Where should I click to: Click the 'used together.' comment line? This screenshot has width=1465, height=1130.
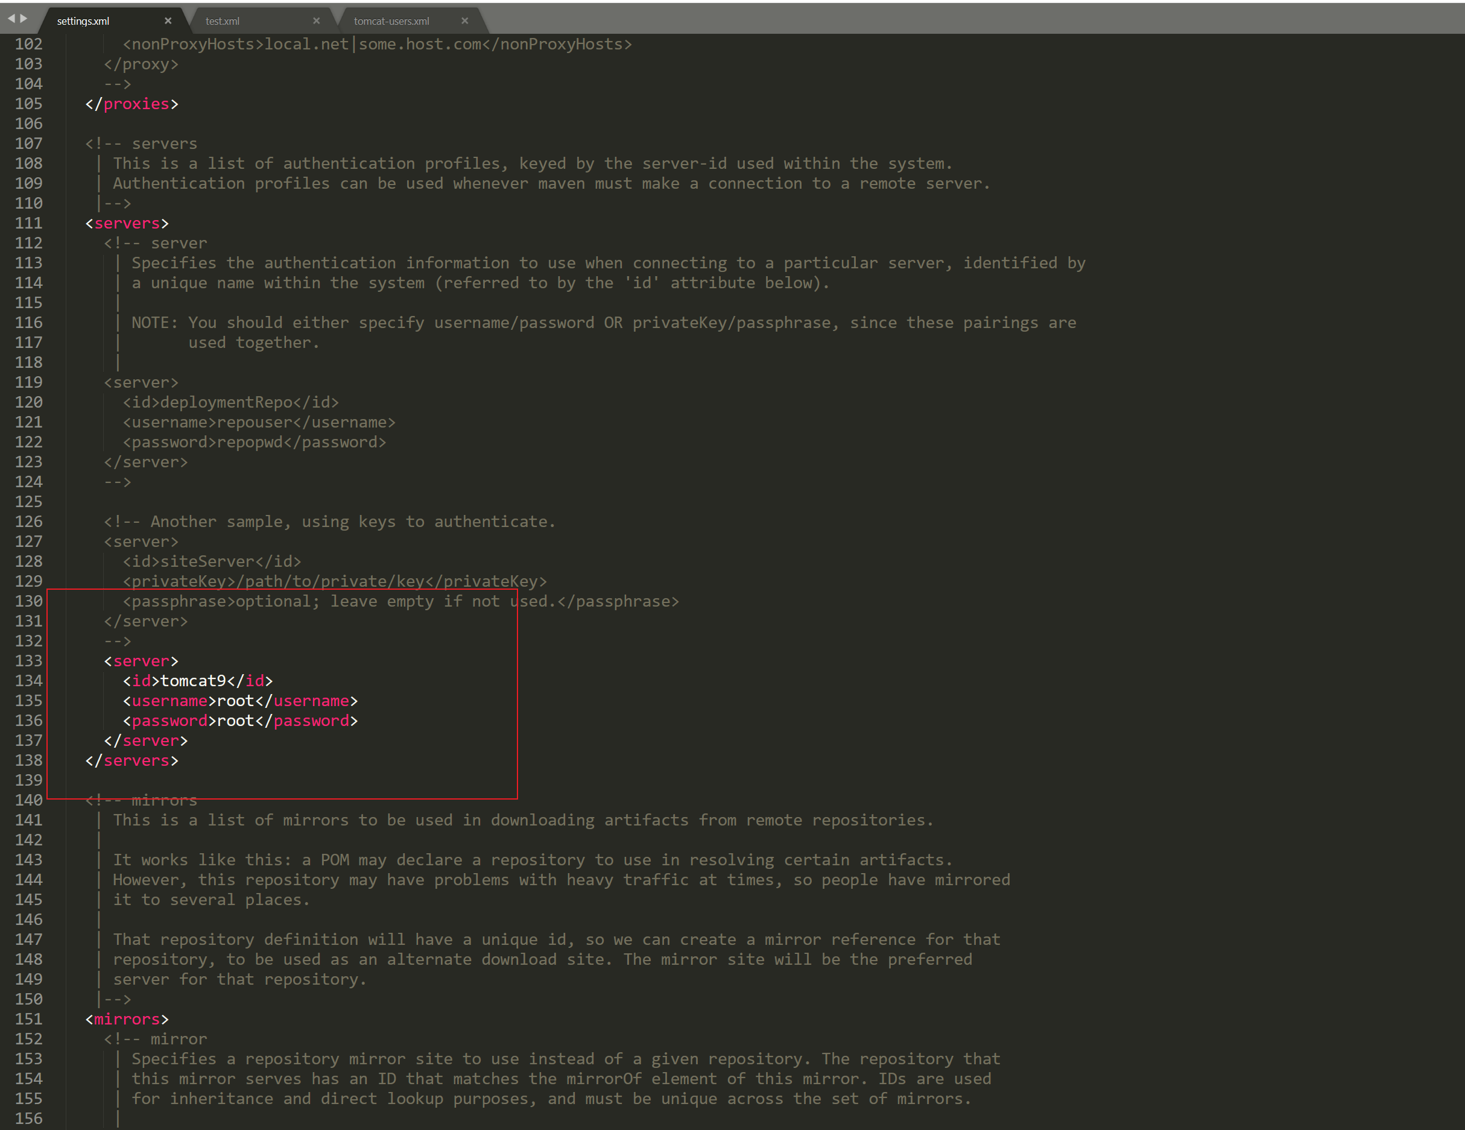(x=255, y=342)
